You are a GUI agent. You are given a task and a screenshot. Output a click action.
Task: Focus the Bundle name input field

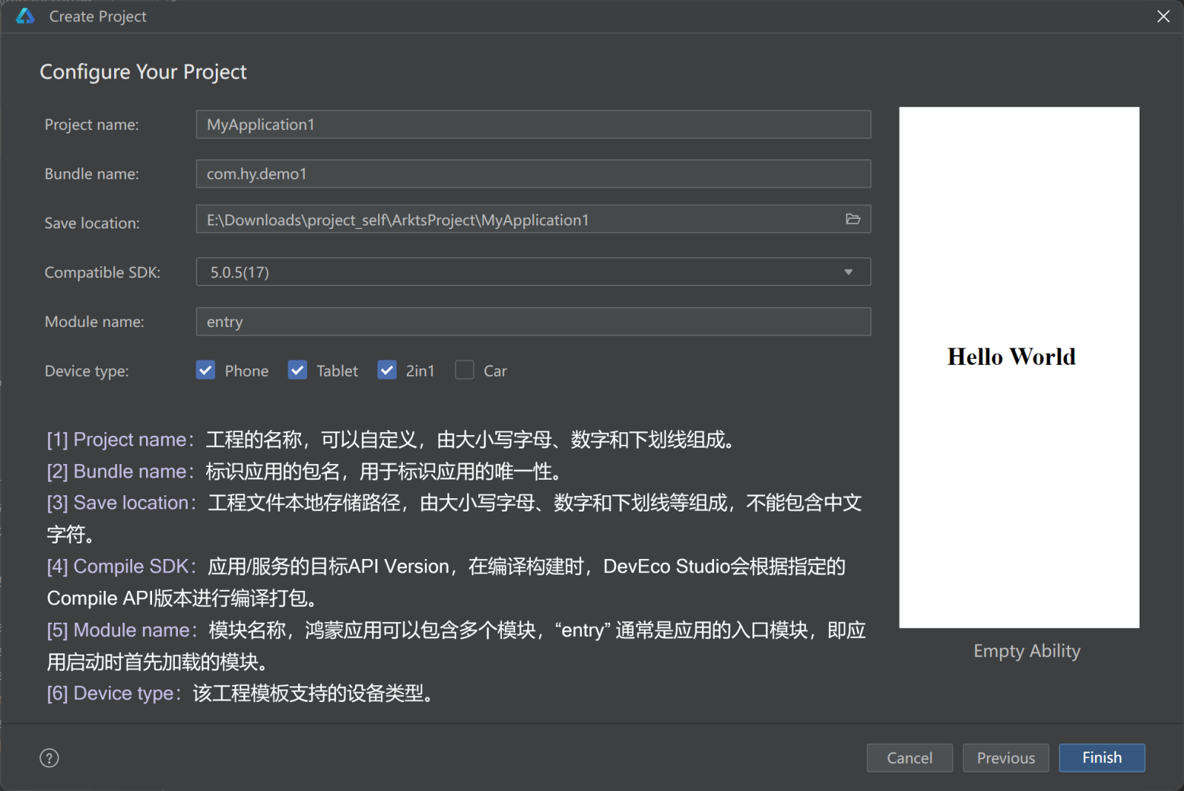click(533, 173)
